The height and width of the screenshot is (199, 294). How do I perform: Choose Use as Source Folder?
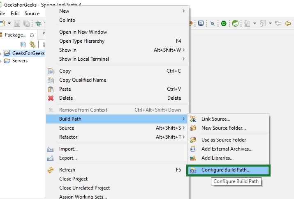(229, 140)
